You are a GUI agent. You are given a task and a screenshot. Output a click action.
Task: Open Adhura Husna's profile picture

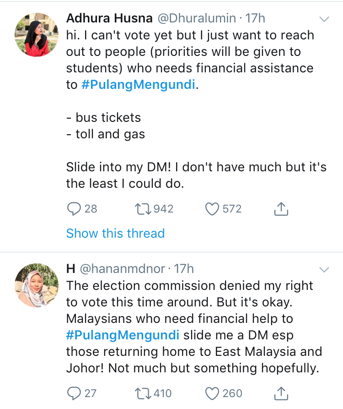point(37,35)
